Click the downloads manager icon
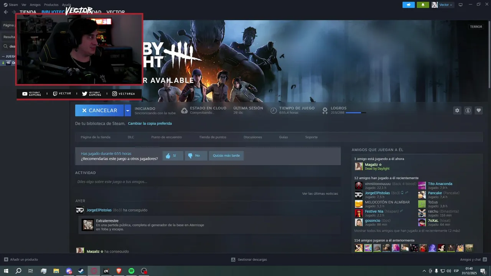The height and width of the screenshot is (276, 491). [x=233, y=260]
